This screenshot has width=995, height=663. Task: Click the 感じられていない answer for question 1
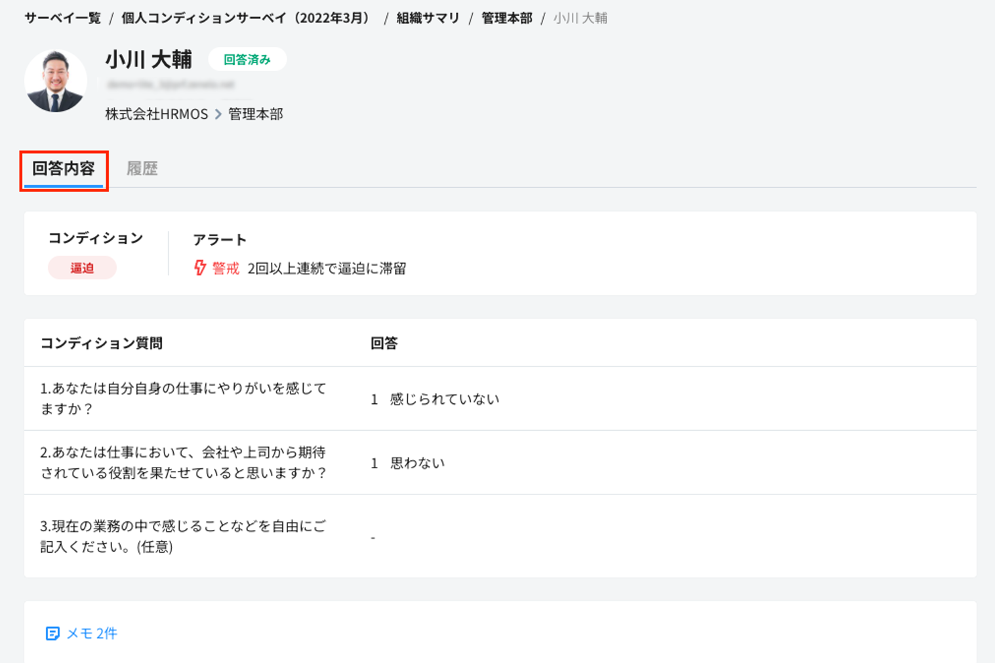click(444, 399)
